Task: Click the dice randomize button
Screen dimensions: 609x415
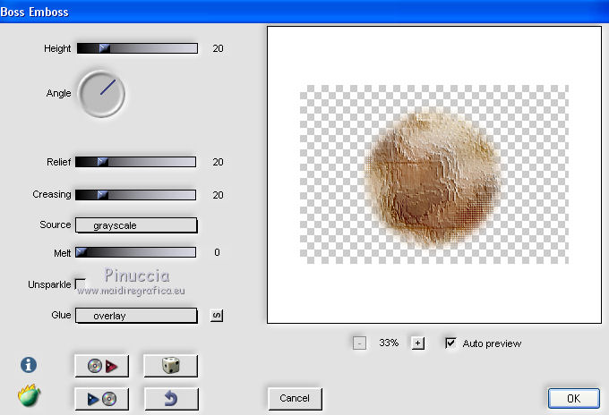Action: tap(171, 366)
